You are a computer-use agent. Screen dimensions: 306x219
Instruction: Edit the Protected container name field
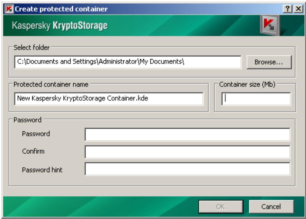pyautogui.click(x=109, y=99)
